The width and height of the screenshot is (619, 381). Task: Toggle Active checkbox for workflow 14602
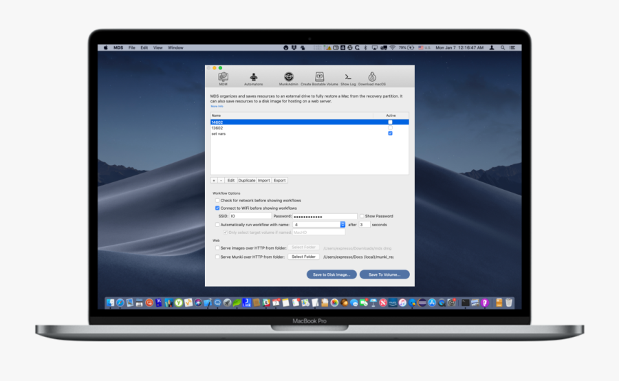tap(390, 122)
